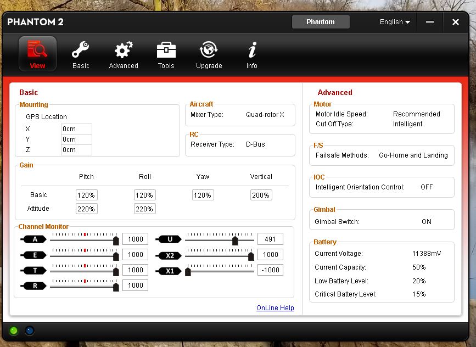Click the GPS Location X field
Viewport: 476px width, 347px height.
(76, 128)
